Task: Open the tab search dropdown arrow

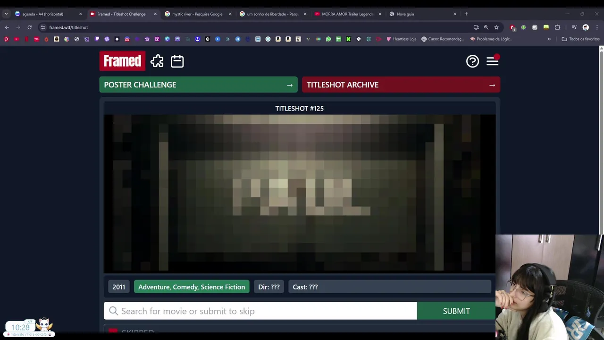Action: pos(6,14)
